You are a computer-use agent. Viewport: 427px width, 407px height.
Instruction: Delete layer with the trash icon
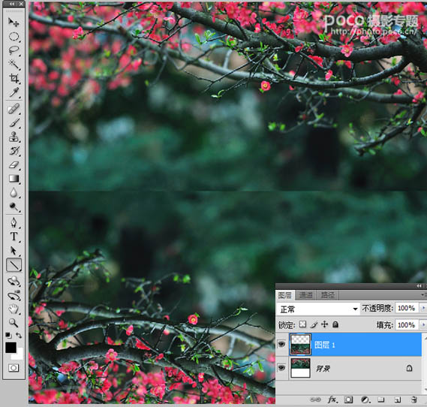[414, 399]
